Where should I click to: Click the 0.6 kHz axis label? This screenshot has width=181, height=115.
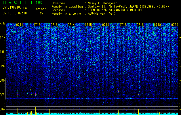pyautogui.click(x=2, y=109)
